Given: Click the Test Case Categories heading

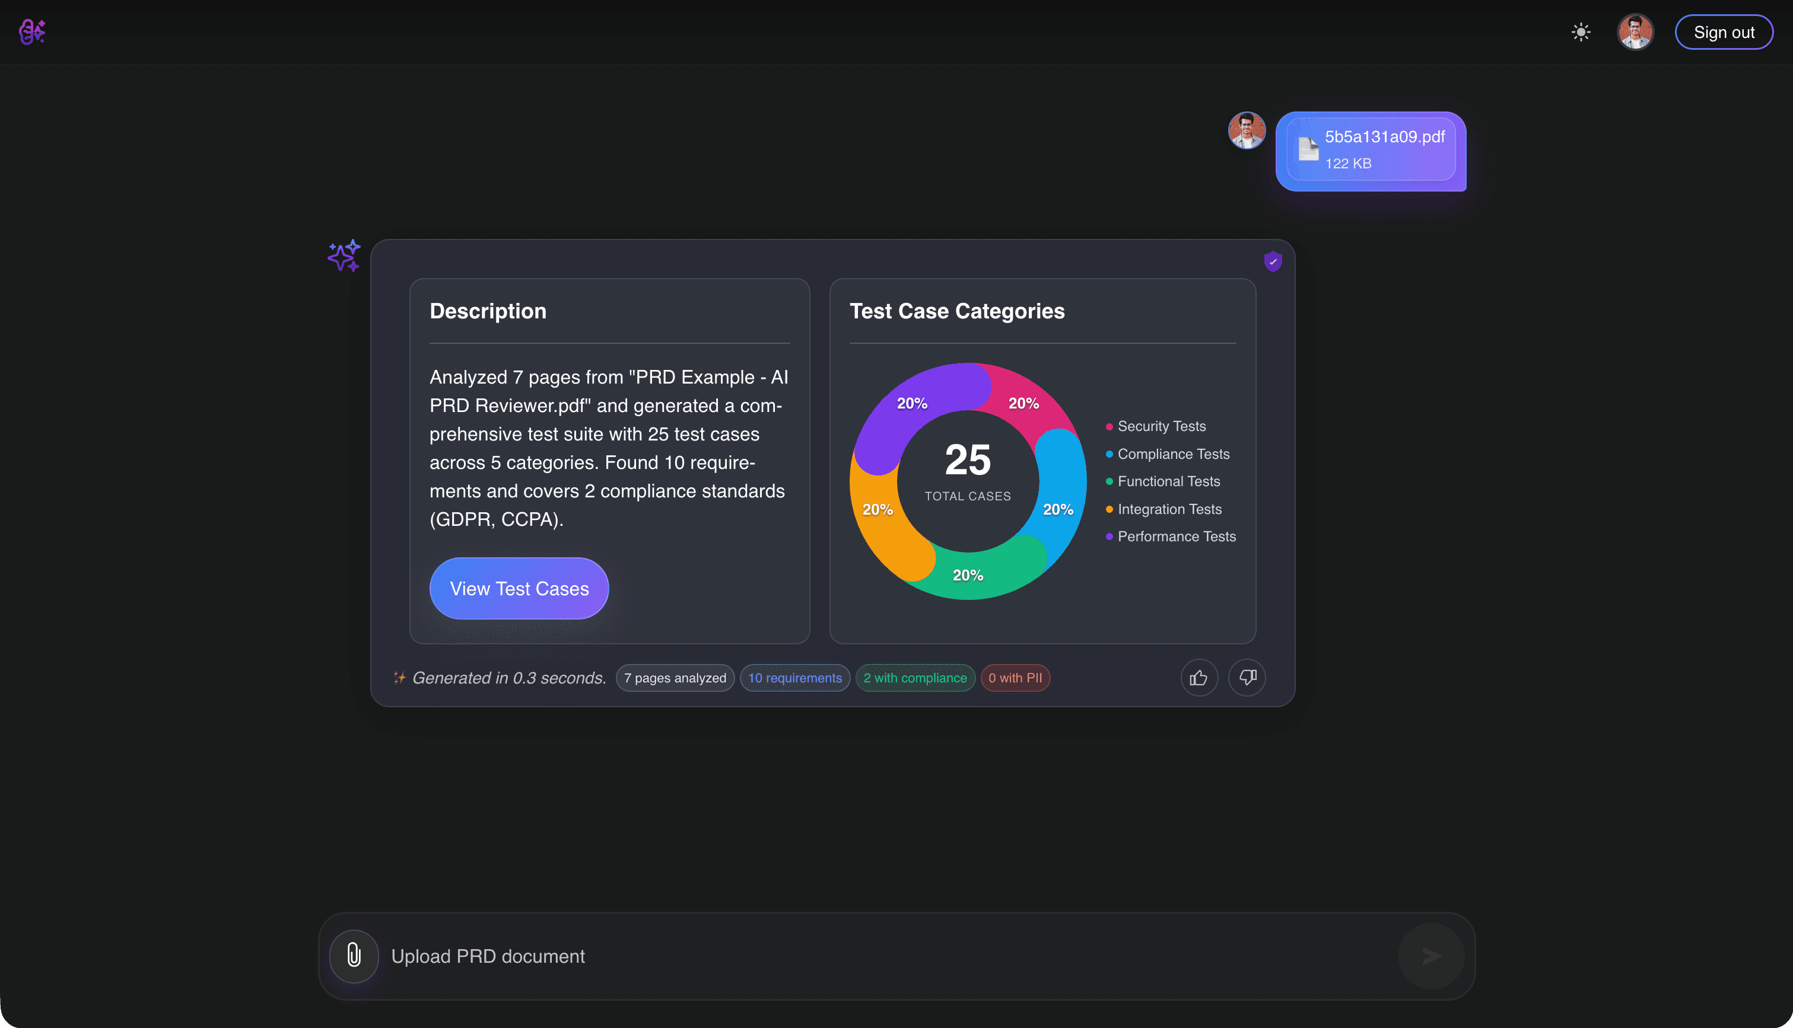Looking at the screenshot, I should (x=957, y=311).
